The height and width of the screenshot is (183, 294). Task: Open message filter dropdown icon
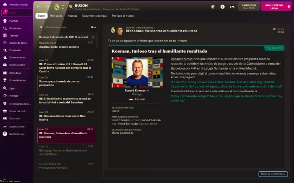(x=93, y=27)
